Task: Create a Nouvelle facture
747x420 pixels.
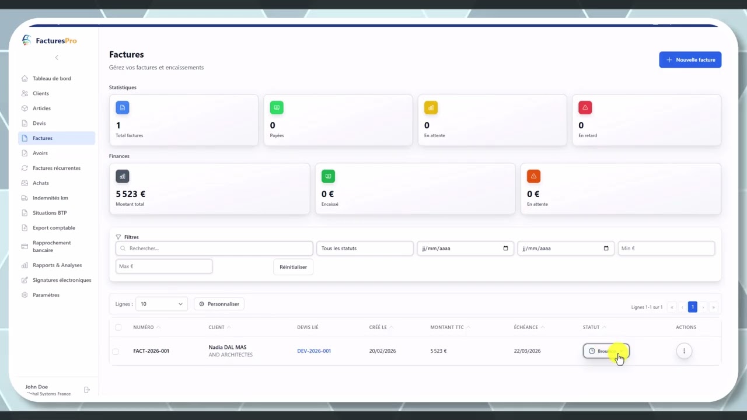Action: point(690,60)
